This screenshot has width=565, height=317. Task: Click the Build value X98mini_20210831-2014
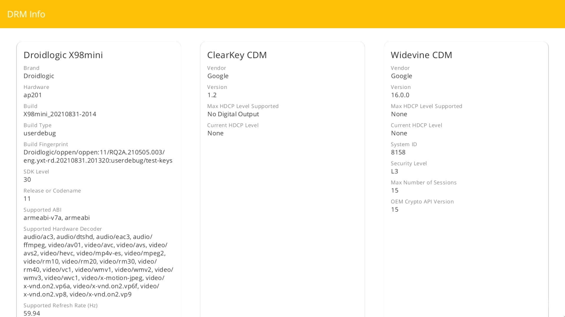coord(60,114)
